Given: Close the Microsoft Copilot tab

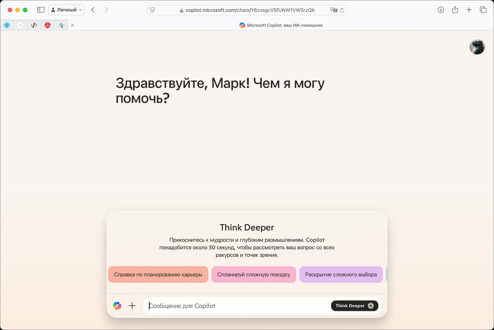Looking at the screenshot, I should tap(72, 25).
